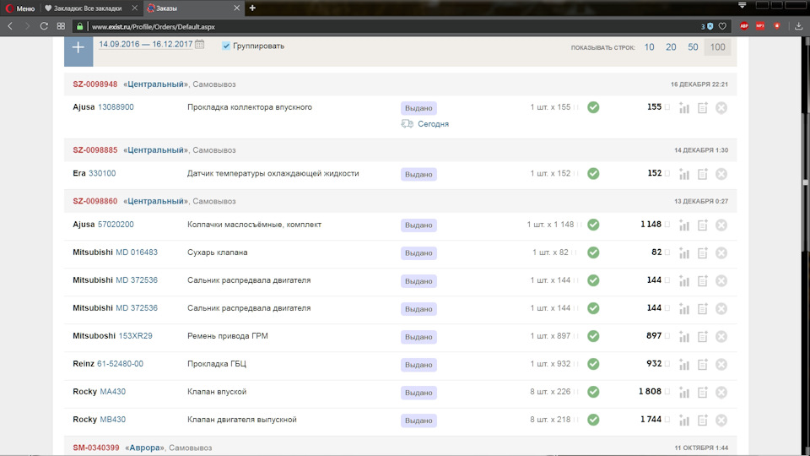Image resolution: width=810 pixels, height=456 pixels.
Task: Open the browser downloads icon
Action: 799,26
